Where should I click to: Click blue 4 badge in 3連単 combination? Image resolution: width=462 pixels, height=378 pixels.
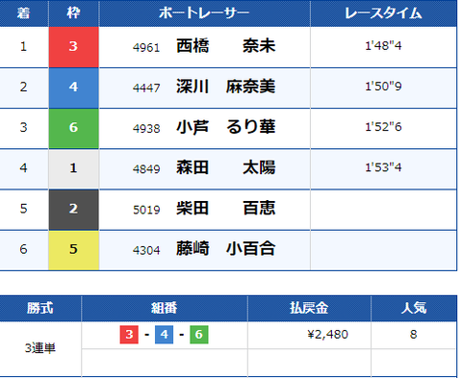[x=164, y=335]
